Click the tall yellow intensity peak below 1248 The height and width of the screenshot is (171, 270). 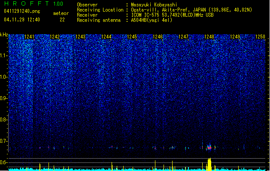point(209,164)
